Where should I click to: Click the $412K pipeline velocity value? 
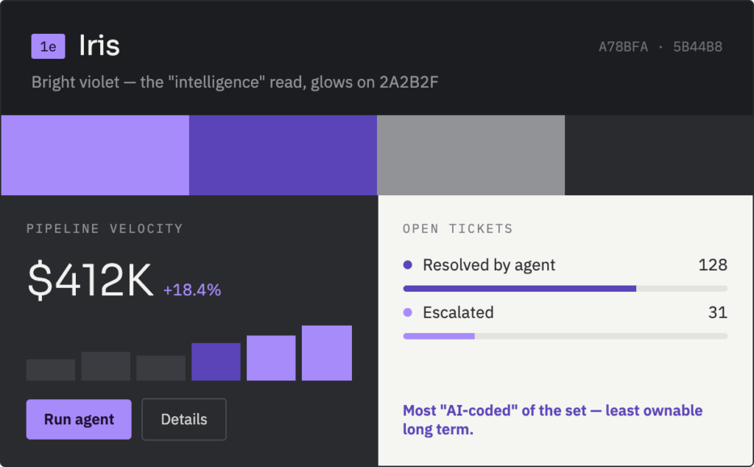[91, 281]
